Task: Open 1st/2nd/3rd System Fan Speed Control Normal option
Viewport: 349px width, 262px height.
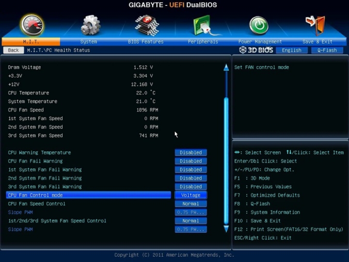Action: tap(191, 221)
